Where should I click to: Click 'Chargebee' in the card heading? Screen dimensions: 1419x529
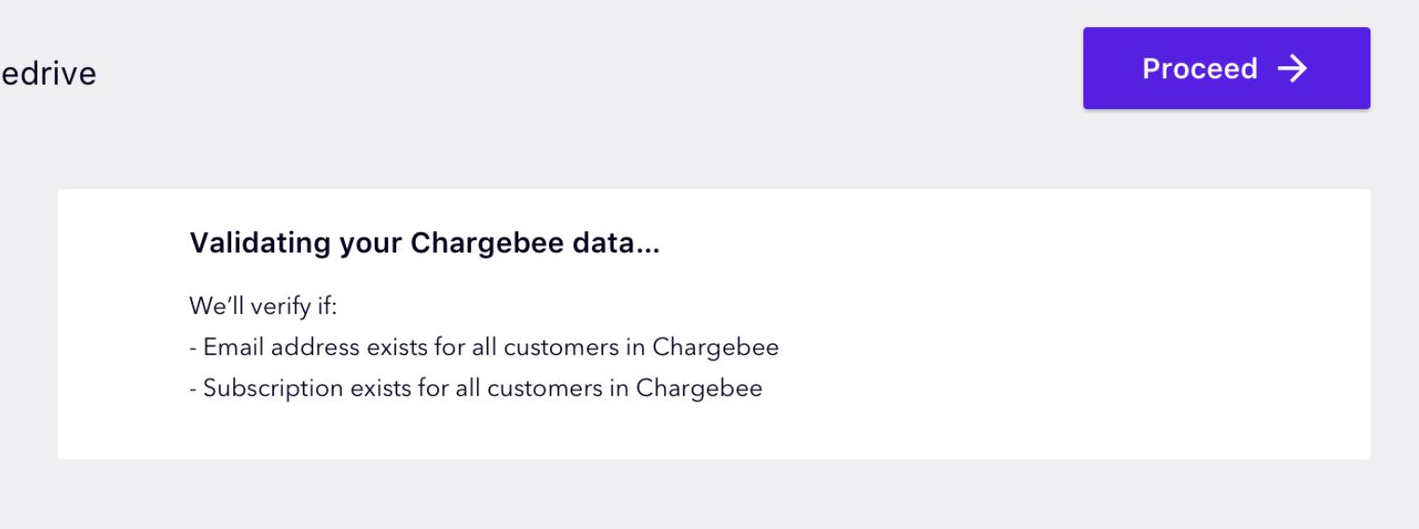(487, 243)
